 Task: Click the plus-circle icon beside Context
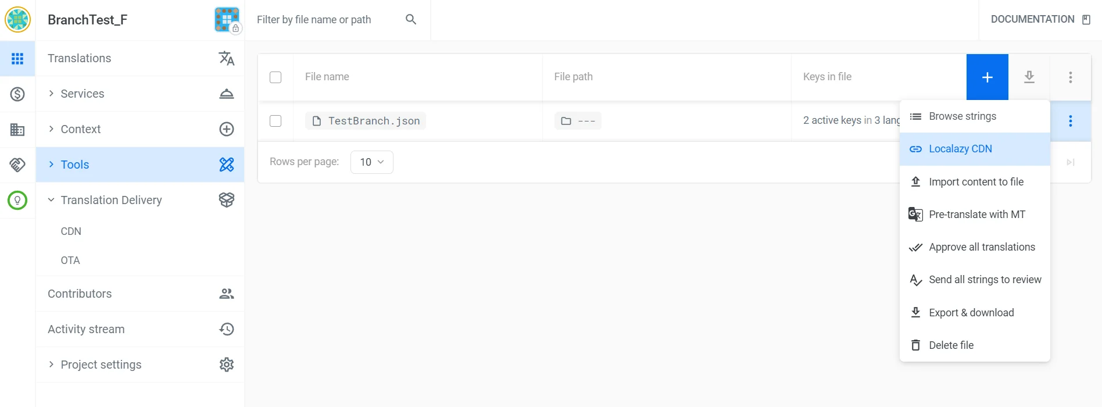pyautogui.click(x=226, y=128)
